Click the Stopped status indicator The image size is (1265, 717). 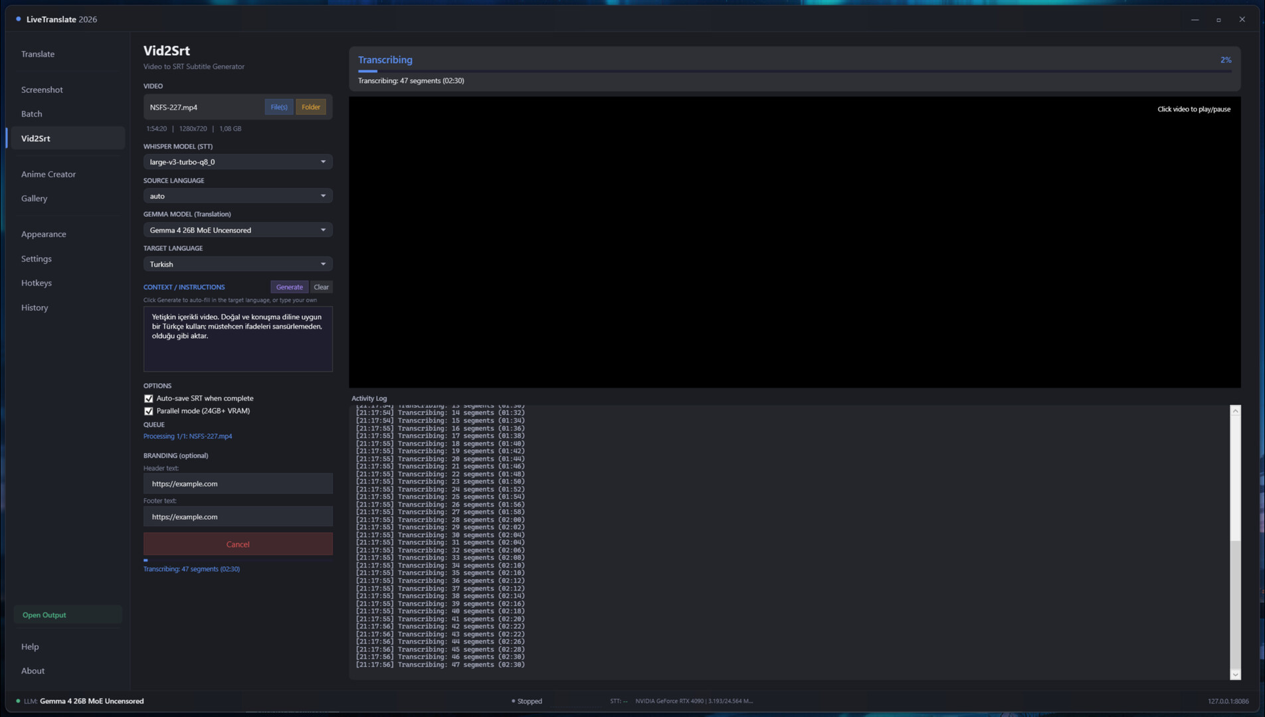[x=526, y=701]
